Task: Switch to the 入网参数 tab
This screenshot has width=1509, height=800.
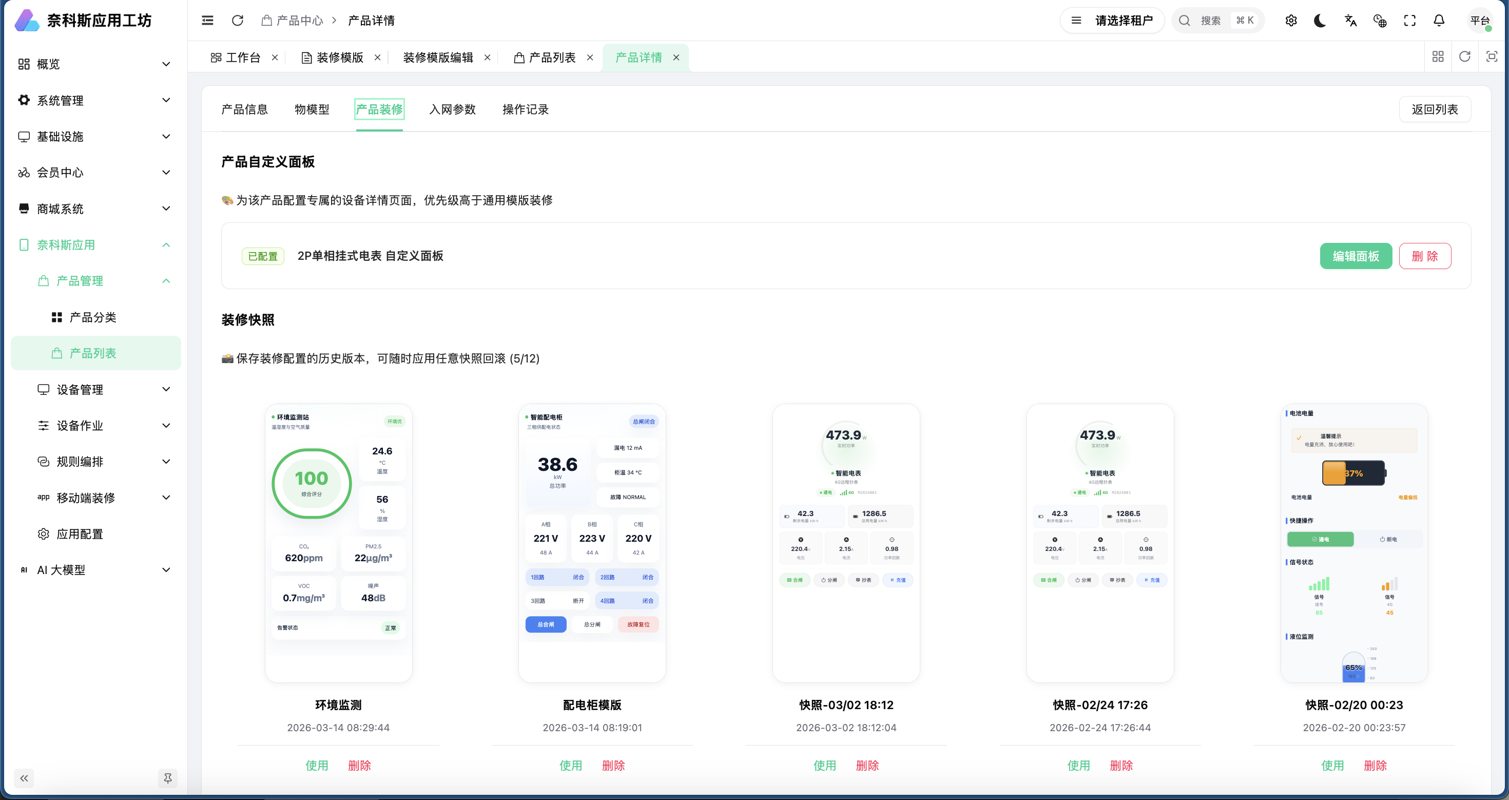Action: [452, 109]
